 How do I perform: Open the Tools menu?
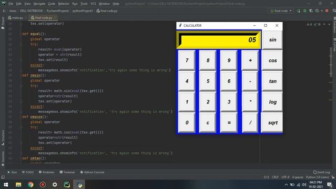84,4
